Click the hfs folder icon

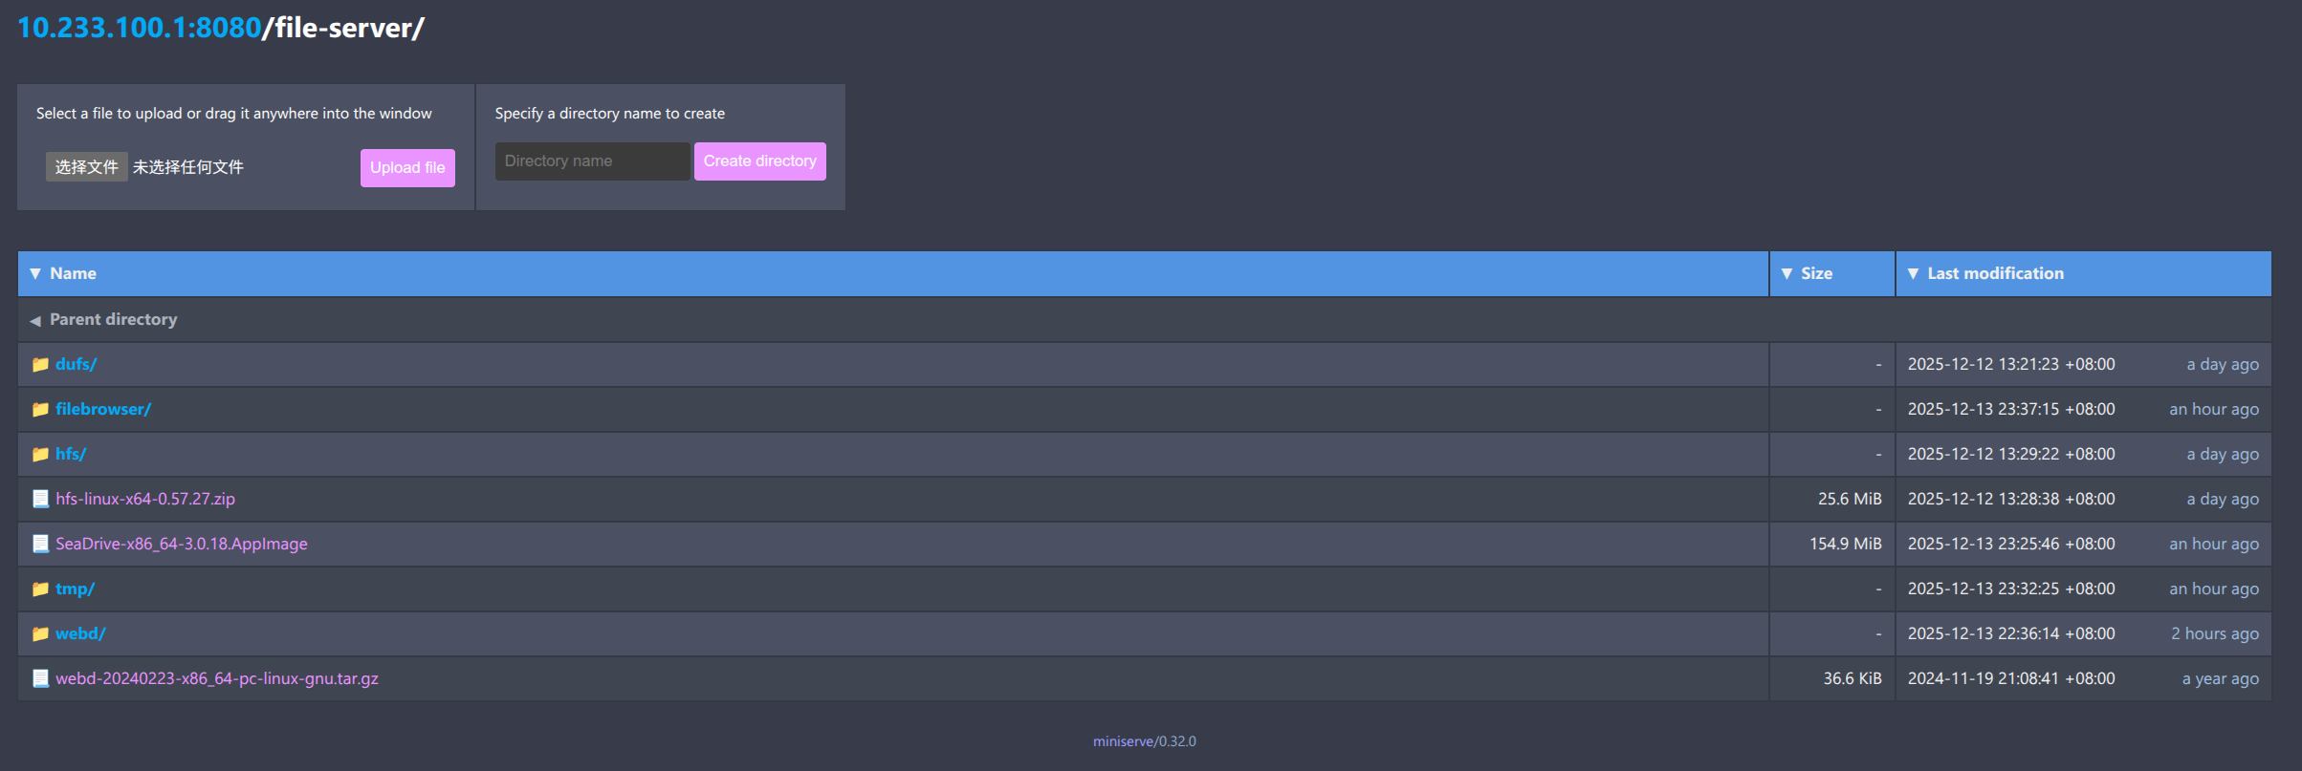click(x=40, y=454)
